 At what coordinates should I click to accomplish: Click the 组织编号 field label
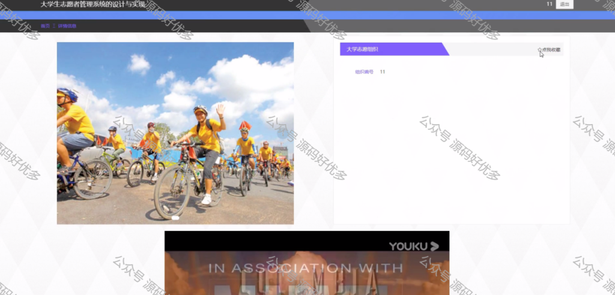pyautogui.click(x=364, y=72)
